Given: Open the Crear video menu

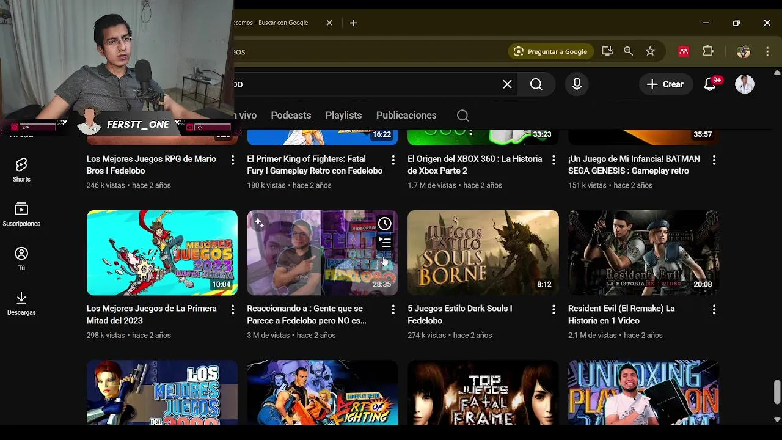Looking at the screenshot, I should coord(665,84).
